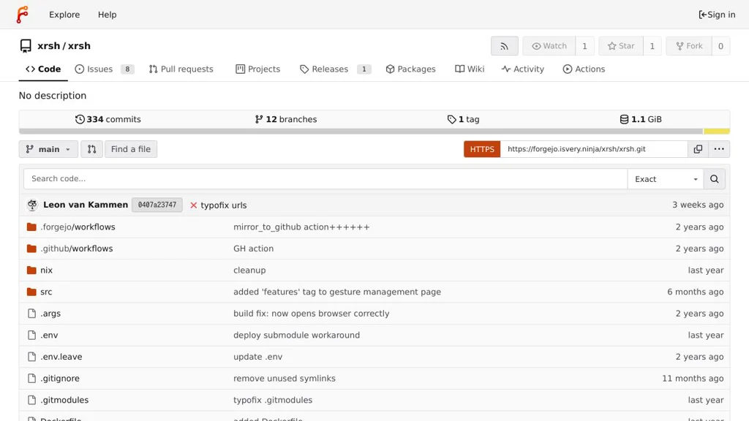Click the language statistics bar
Viewport: 749px width, 421px height.
374,132
